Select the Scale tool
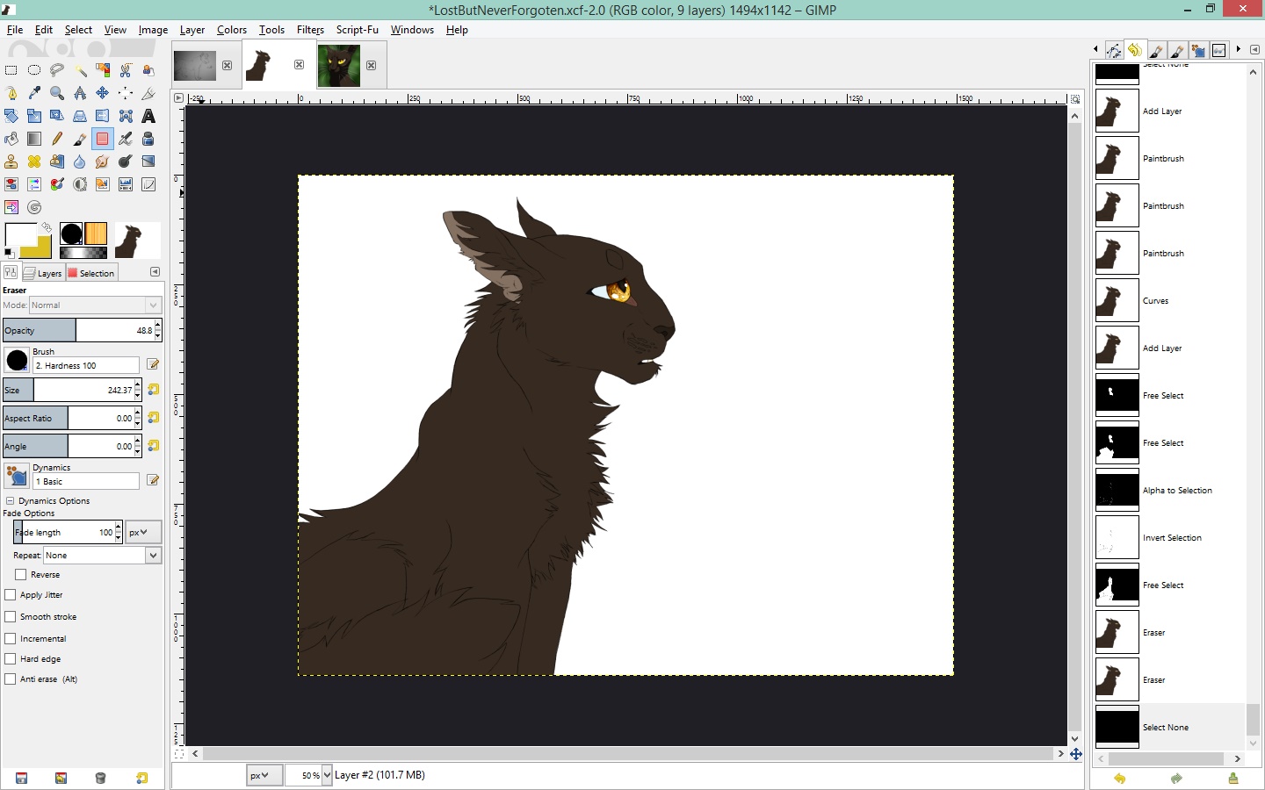Image resolution: width=1265 pixels, height=790 pixels. (x=34, y=116)
